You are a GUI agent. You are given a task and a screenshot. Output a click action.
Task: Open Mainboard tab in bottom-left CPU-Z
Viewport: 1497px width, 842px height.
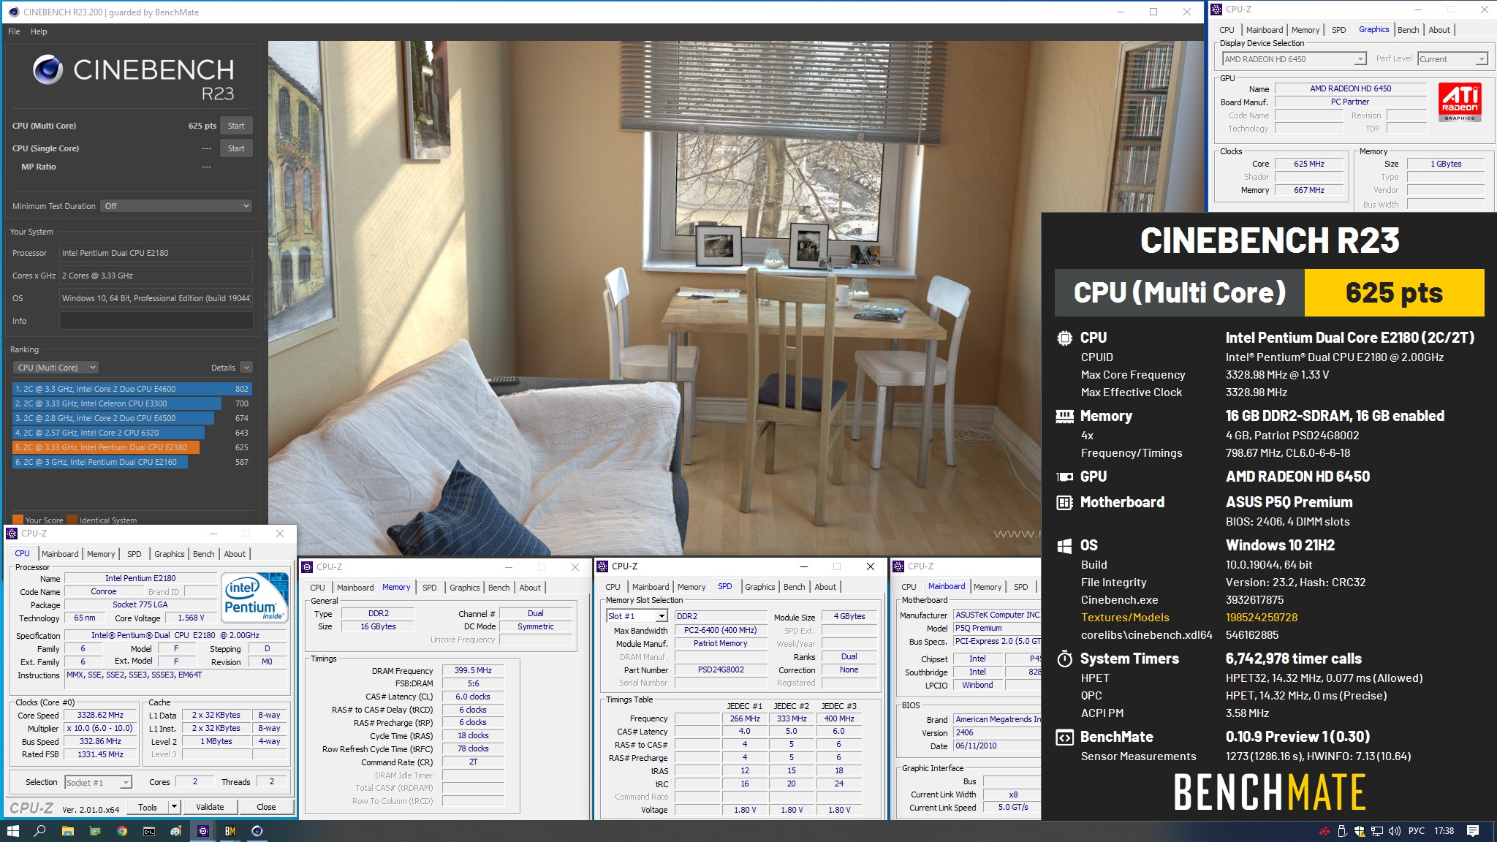(x=60, y=554)
